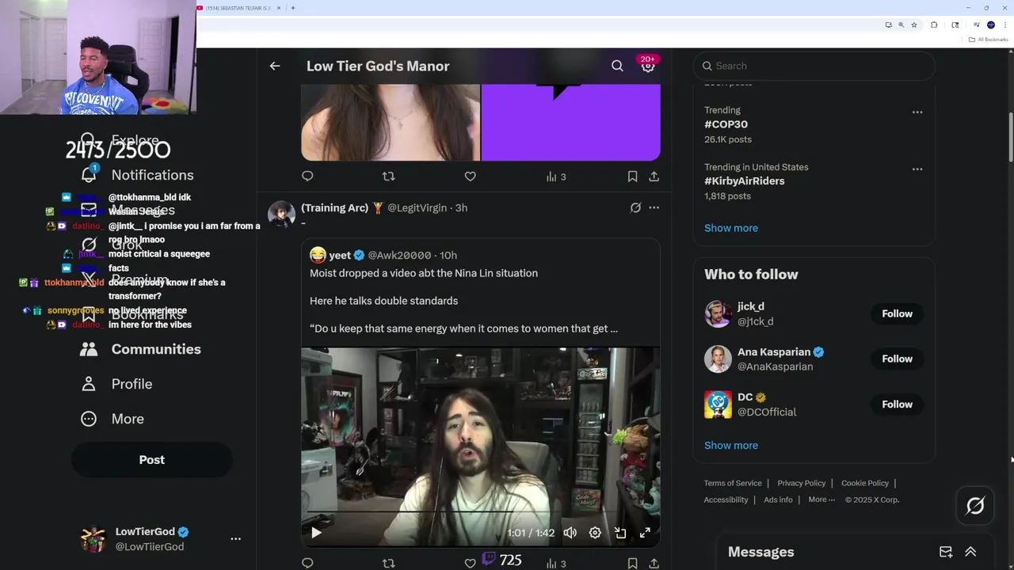Open the browser zoom indicator icon
Viewport: 1014px width, 570px height.
click(901, 25)
